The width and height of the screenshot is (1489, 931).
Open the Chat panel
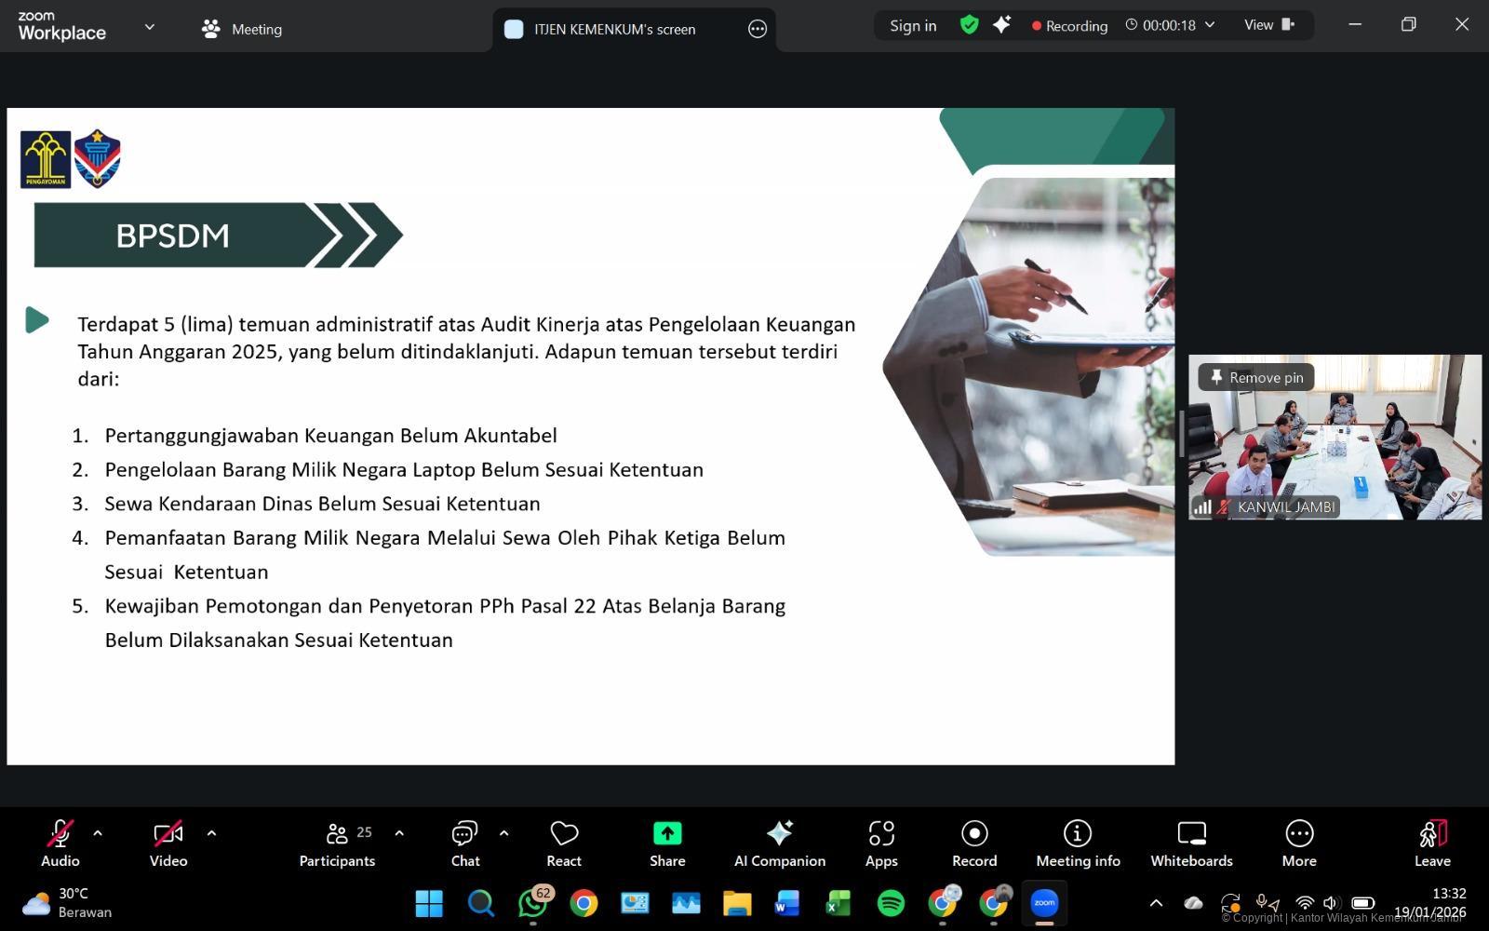click(464, 843)
